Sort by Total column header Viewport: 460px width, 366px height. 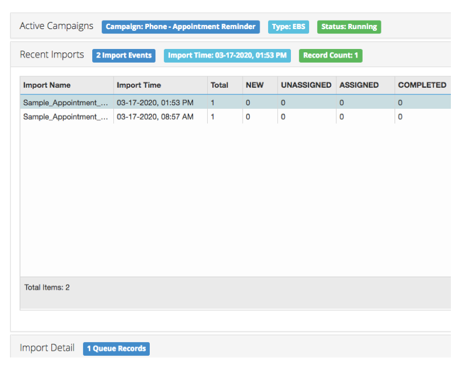click(x=225, y=85)
